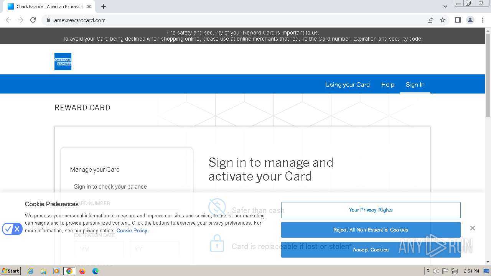
Task: Bookmark this tab with star
Action: (x=443, y=20)
